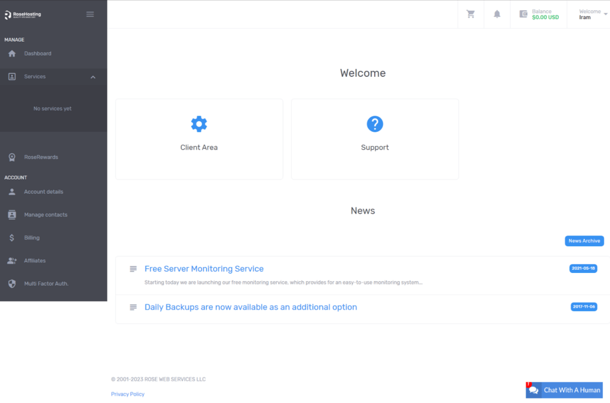Viewport: 610px width, 403px height.
Task: Click the Manage contacts address book icon
Action: click(x=12, y=215)
